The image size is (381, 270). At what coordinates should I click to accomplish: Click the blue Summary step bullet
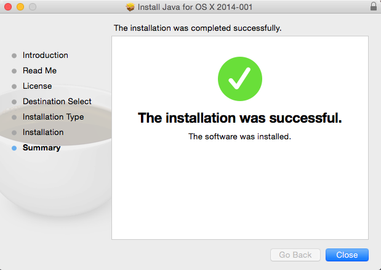(x=14, y=148)
